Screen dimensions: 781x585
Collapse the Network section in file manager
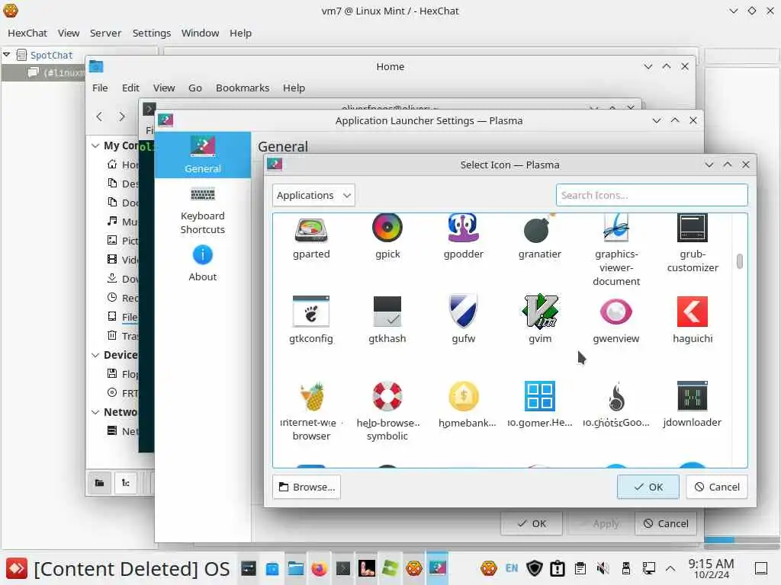[95, 412]
